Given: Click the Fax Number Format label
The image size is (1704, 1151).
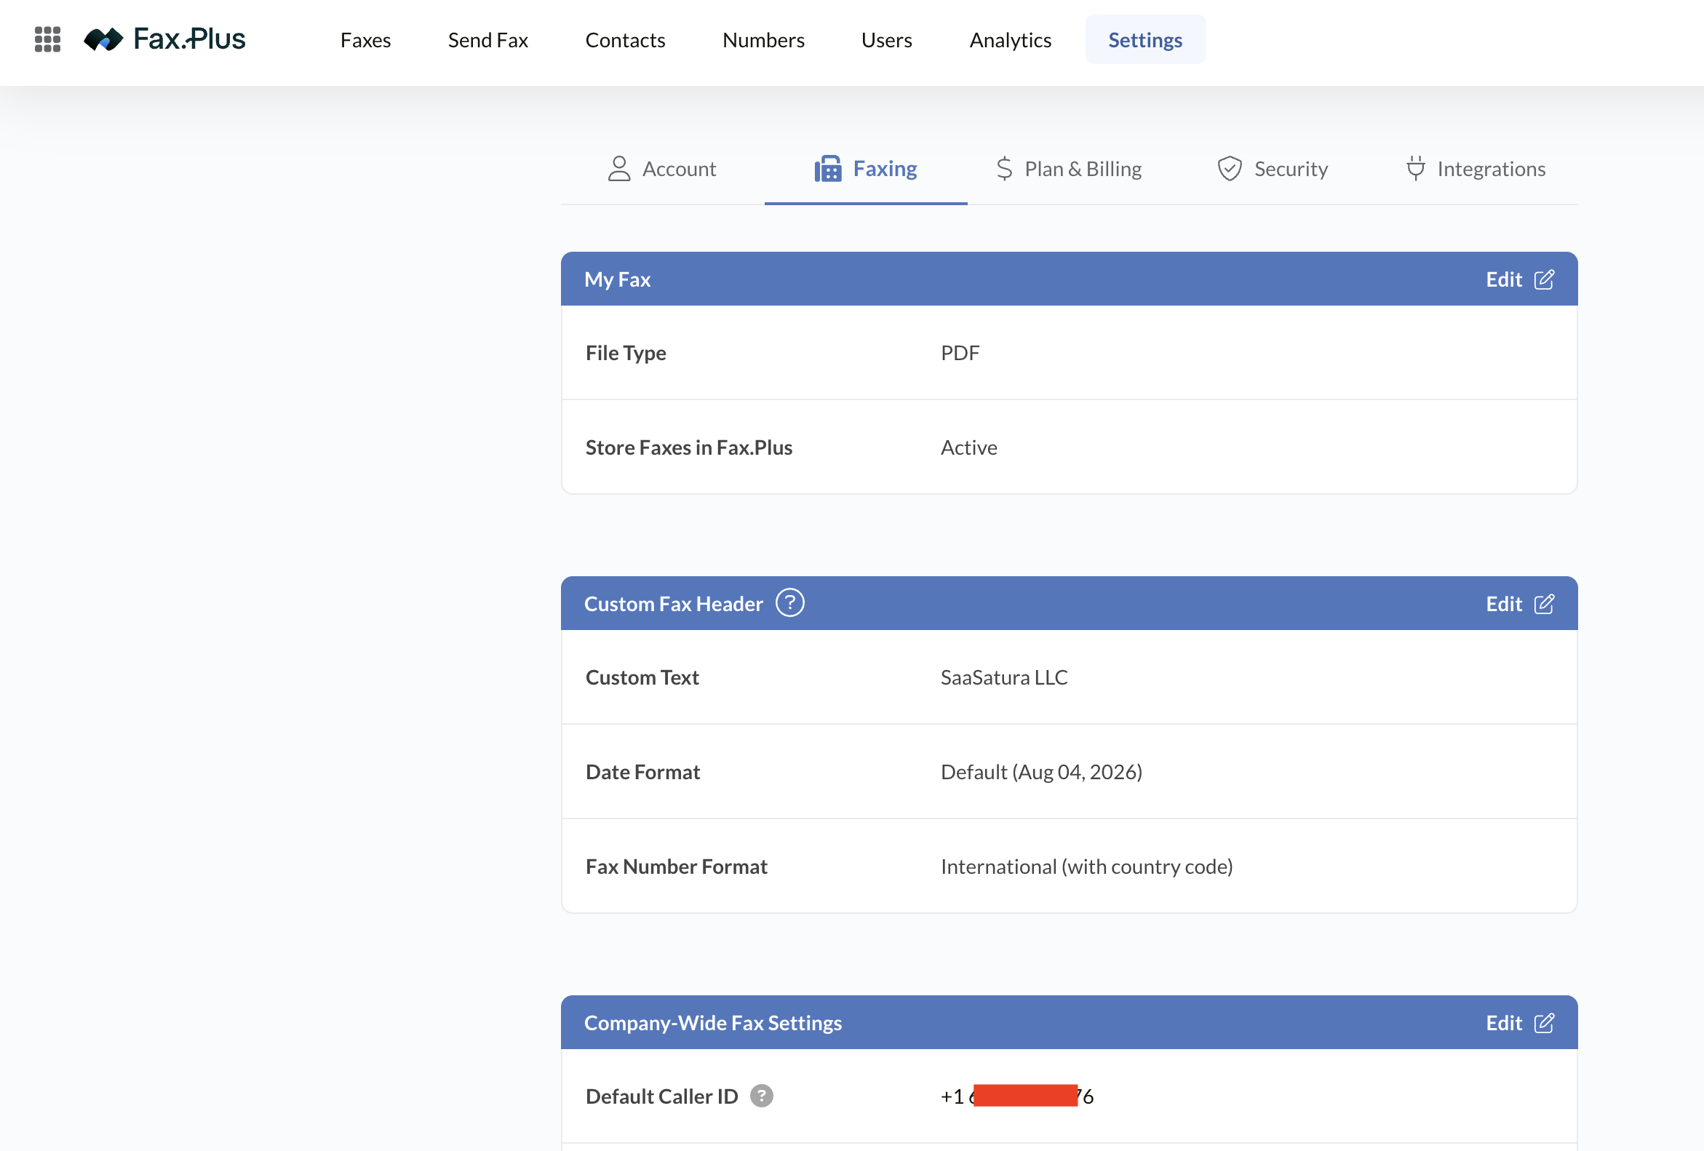Looking at the screenshot, I should click(x=676, y=867).
